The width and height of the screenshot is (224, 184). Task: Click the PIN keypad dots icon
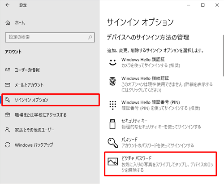click(113, 105)
